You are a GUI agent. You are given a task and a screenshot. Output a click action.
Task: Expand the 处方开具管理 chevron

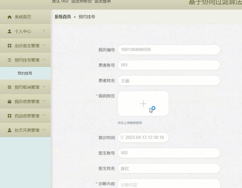[x=44, y=130]
